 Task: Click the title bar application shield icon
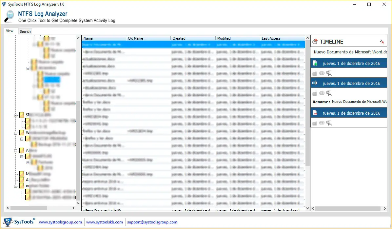(x=4, y=4)
